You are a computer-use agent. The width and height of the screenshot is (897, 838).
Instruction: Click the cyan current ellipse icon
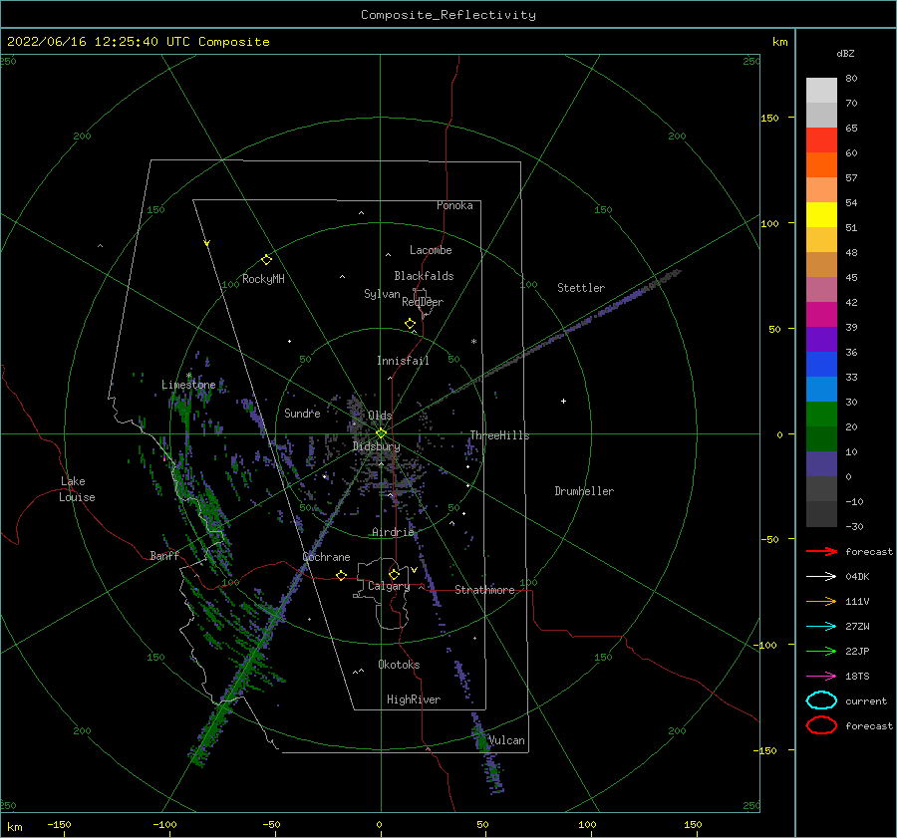(821, 700)
